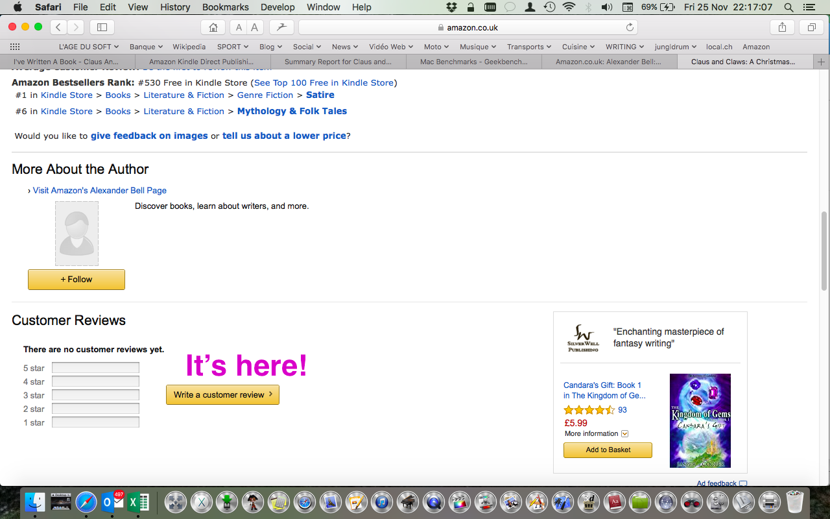Switch to Amazon Kindle Direct Publishing tab

(203, 62)
